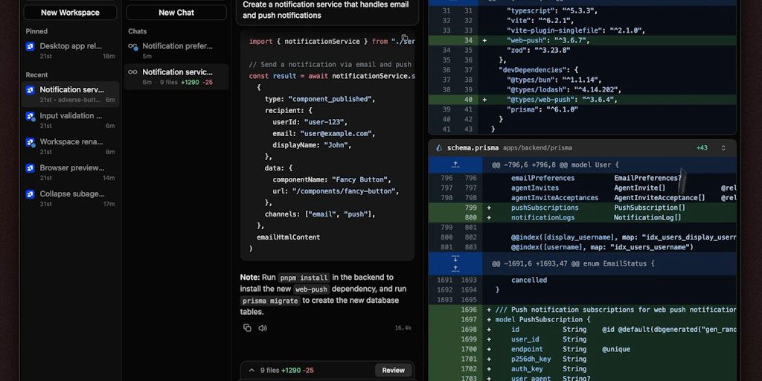
Task: Click the Notification preferences chat icon
Action: 132,46
